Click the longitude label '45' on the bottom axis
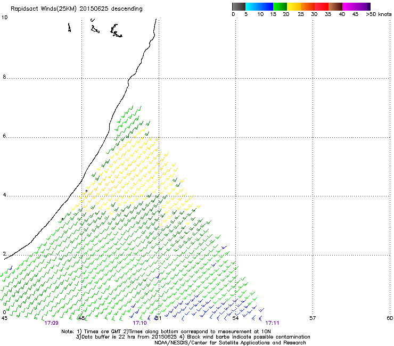This screenshot has width=394, height=346. (4, 318)
